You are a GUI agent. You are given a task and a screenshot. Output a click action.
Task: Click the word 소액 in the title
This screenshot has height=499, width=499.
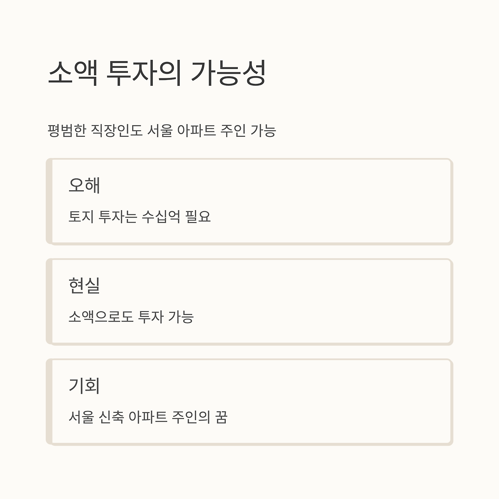[73, 73]
